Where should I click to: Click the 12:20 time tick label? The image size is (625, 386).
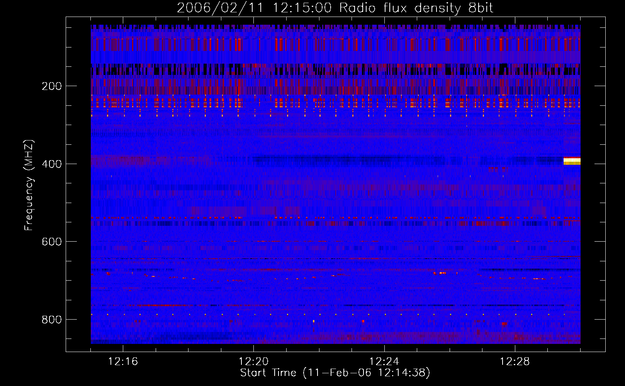253,362
